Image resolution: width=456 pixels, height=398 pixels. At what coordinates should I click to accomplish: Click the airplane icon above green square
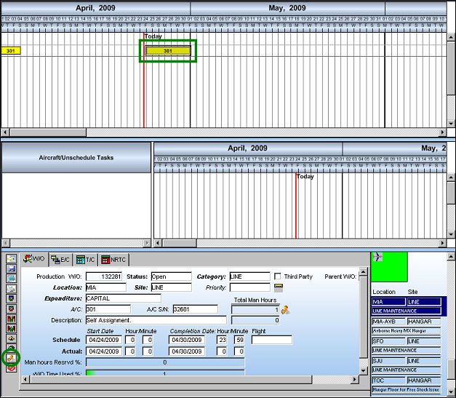tap(377, 257)
